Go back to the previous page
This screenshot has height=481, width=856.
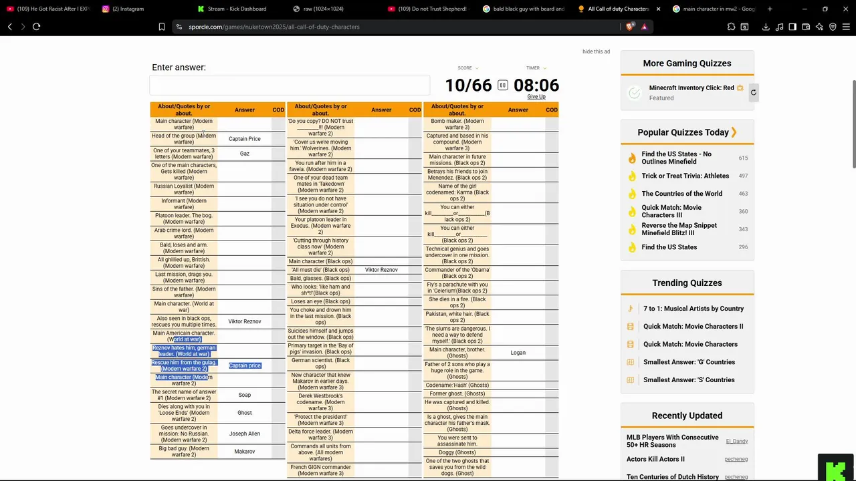pos(9,27)
